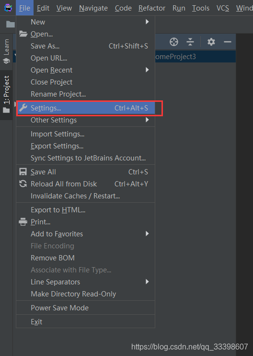Open the Learn side tab
The image size is (253, 356).
[6, 51]
